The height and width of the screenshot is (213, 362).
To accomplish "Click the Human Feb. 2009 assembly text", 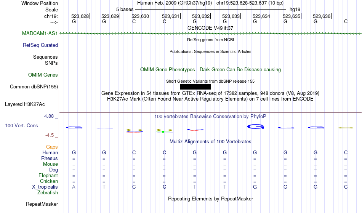I will (175, 3).
